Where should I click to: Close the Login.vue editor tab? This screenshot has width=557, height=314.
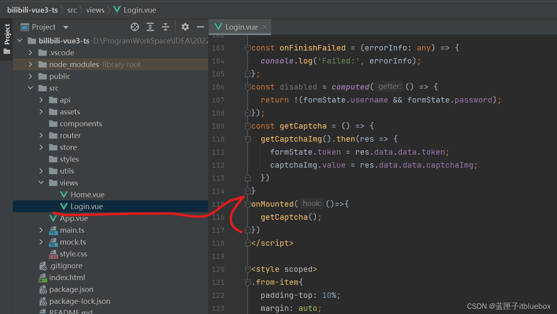[265, 27]
